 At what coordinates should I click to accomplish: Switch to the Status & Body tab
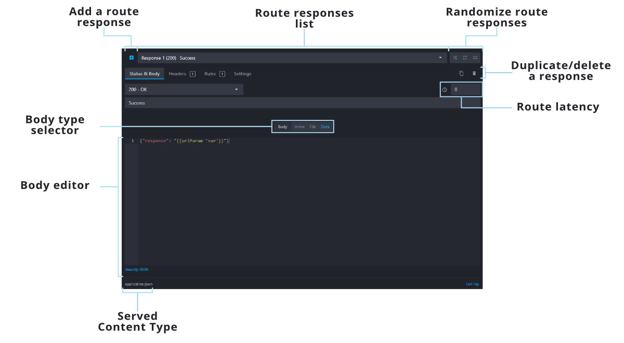pos(145,74)
